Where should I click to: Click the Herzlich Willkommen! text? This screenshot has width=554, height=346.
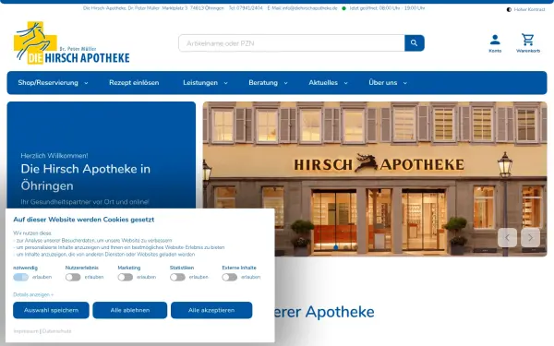click(x=54, y=155)
